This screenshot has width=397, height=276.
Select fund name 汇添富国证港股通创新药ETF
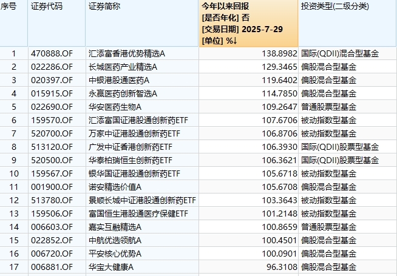[x=138, y=121]
